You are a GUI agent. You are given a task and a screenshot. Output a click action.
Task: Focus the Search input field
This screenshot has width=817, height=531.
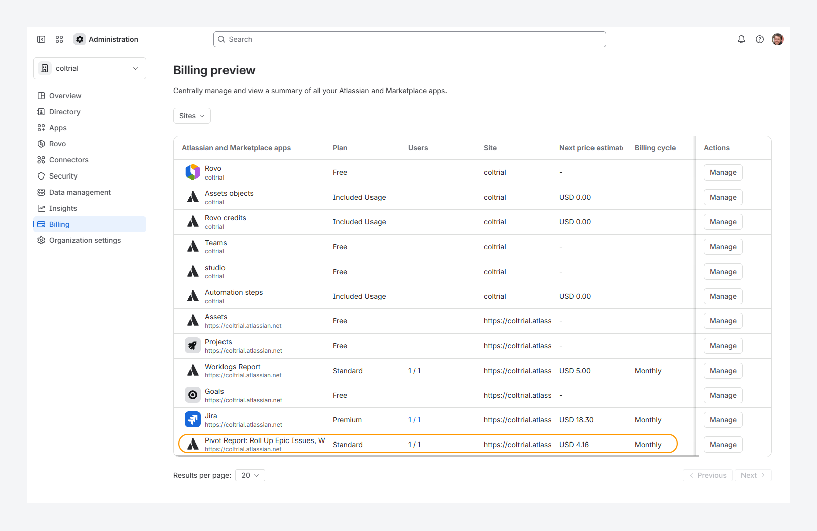pos(410,39)
